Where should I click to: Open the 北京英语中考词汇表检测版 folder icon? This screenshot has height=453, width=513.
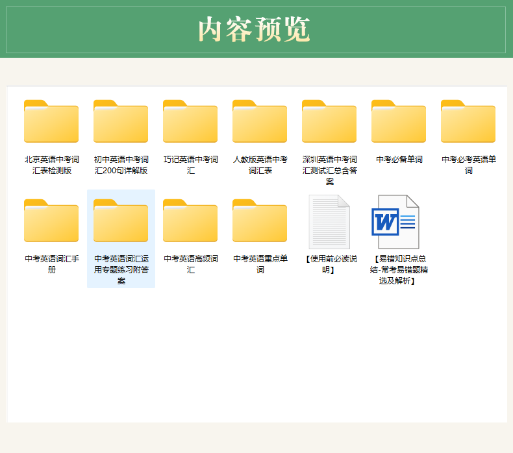click(x=51, y=121)
